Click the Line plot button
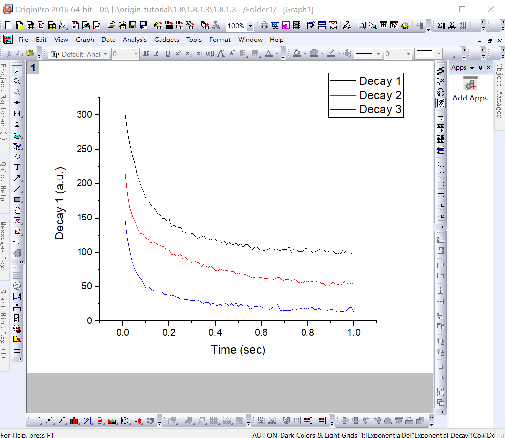 [37, 420]
